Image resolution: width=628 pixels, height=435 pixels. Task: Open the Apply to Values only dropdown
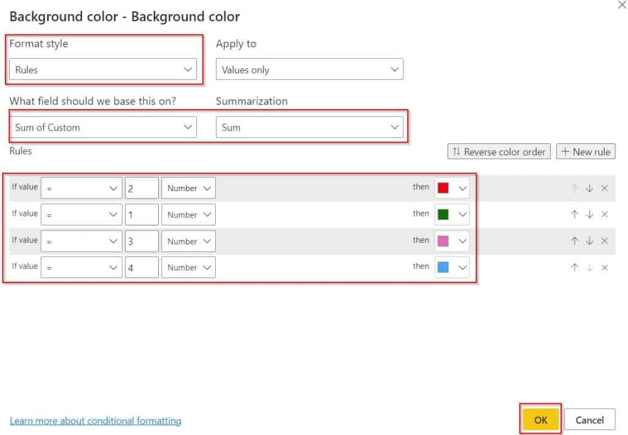[309, 69]
